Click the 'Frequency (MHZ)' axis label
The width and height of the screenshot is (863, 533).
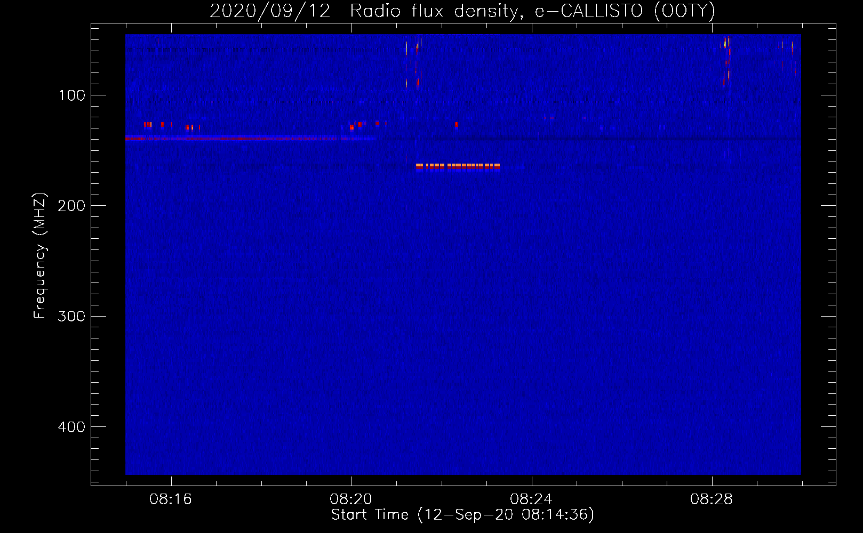tap(40, 256)
